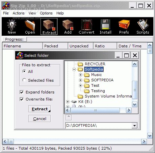Click the Testing folder icon

pos(87,91)
